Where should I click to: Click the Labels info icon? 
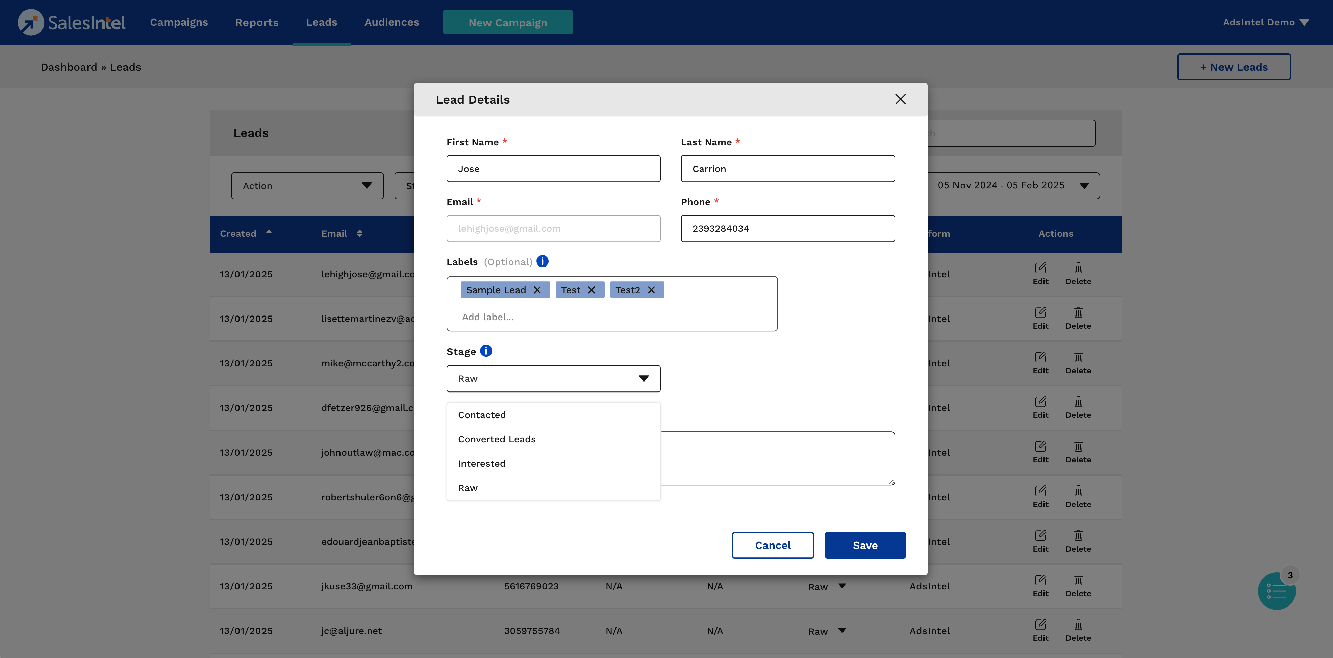point(542,261)
